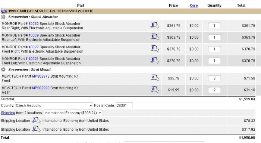Click Shipping Location B truck icon
Viewport: 261px width, 143px height.
(x=36, y=129)
